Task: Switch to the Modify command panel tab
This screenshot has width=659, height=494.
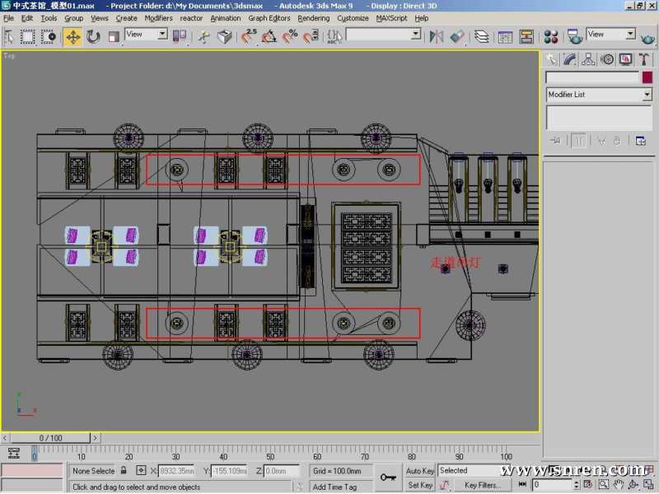Action: pyautogui.click(x=570, y=59)
